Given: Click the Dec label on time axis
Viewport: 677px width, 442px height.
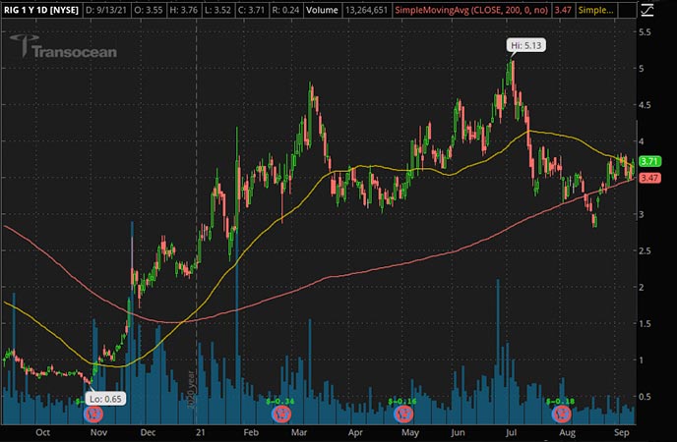Looking at the screenshot, I should point(148,432).
